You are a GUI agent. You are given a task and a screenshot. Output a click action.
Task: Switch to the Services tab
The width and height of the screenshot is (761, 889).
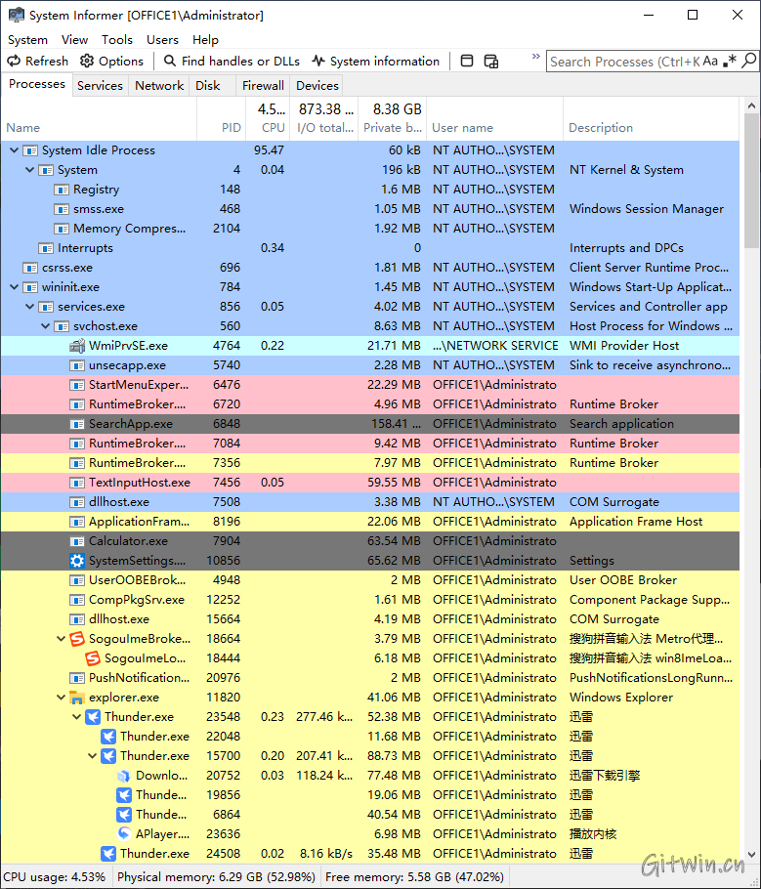pos(100,86)
